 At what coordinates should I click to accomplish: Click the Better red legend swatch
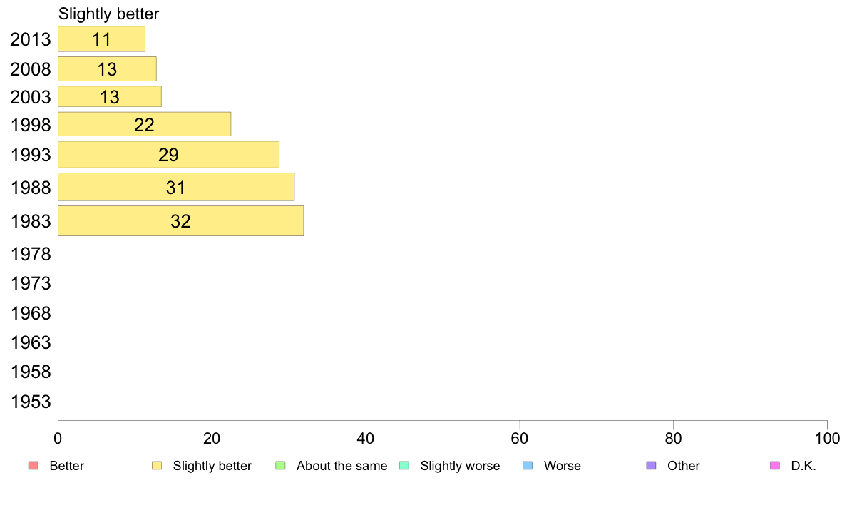point(34,466)
